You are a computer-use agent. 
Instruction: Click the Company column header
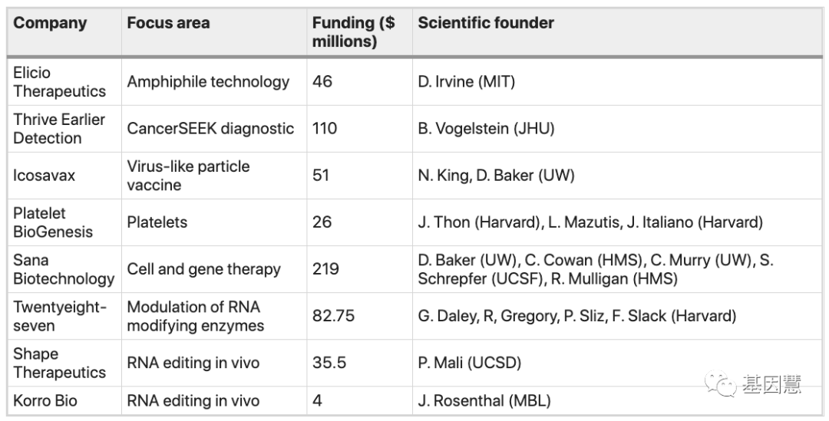(50, 23)
